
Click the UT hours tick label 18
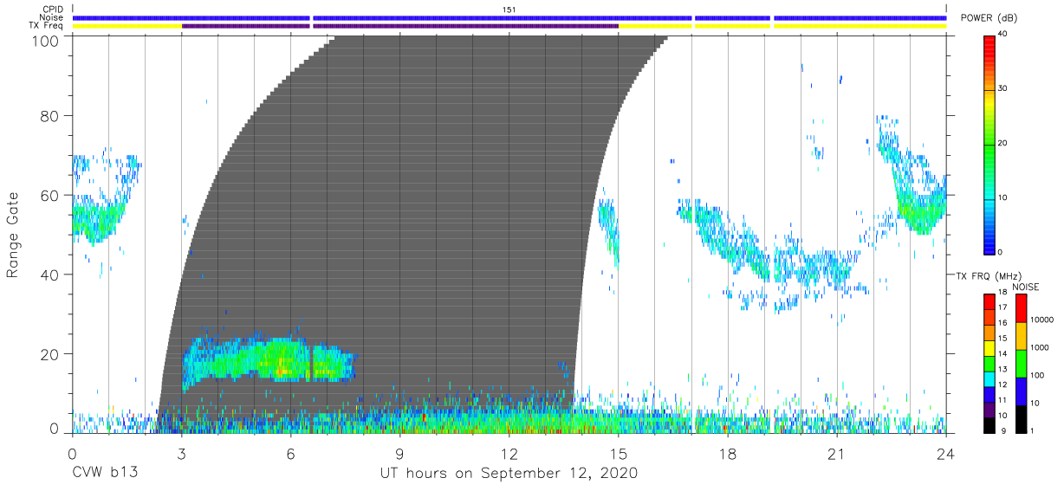point(728,453)
